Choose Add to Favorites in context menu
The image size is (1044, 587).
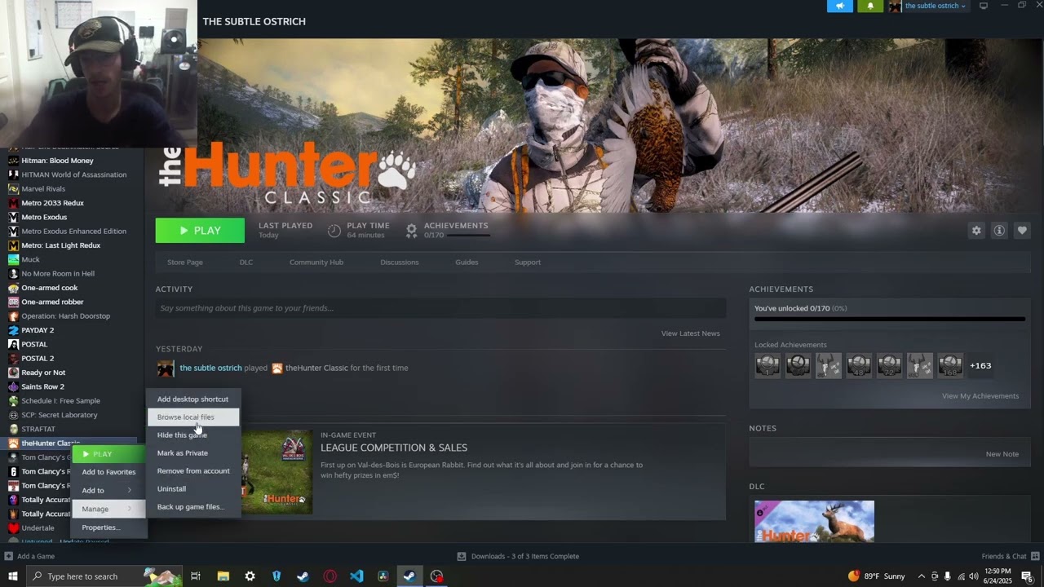109,472
